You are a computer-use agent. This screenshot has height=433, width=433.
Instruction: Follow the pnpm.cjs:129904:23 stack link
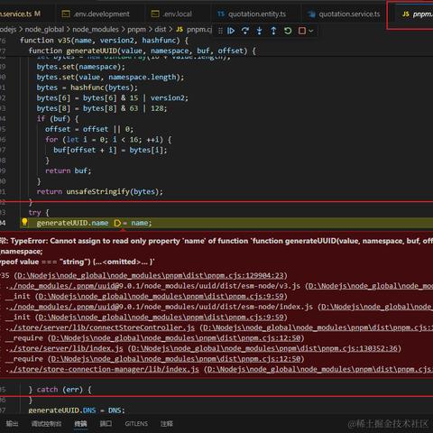point(151,275)
